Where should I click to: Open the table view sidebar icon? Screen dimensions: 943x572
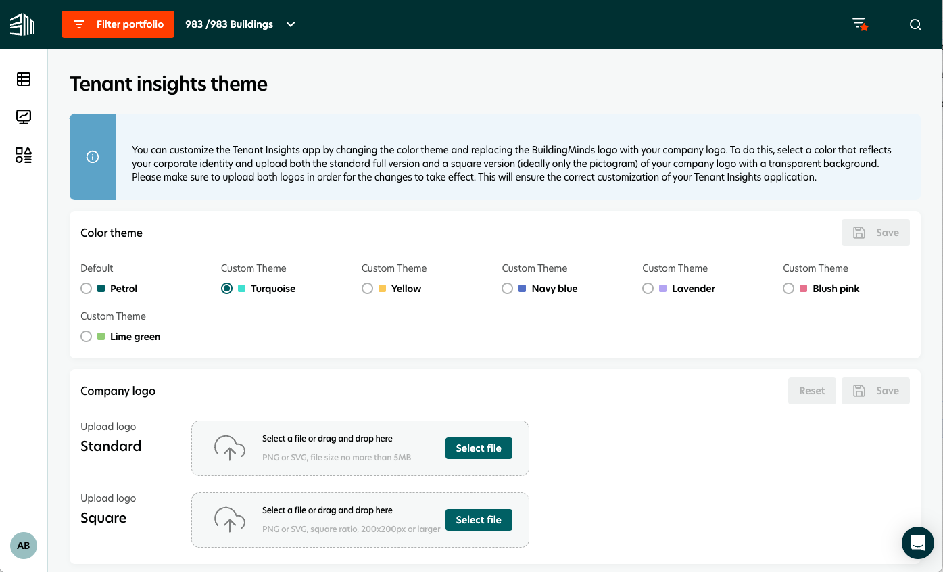(x=24, y=79)
